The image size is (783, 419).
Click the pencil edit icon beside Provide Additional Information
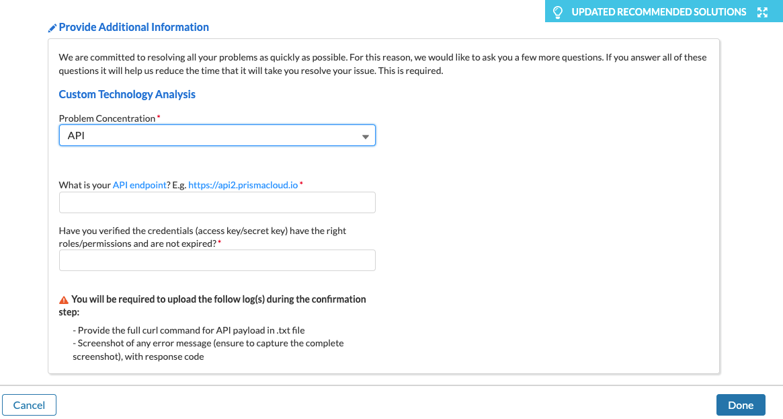click(x=52, y=27)
